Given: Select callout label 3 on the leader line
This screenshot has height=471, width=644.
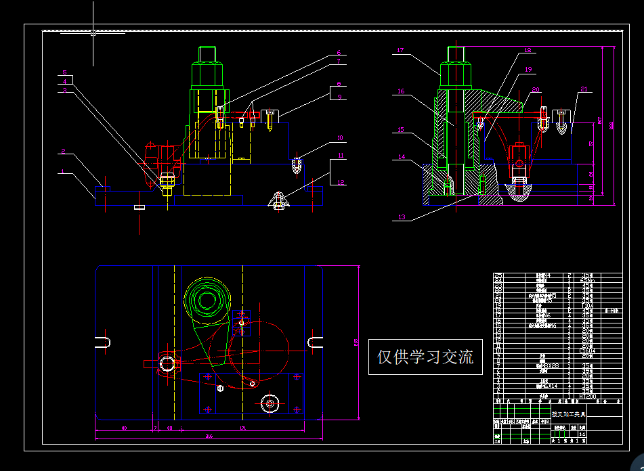Looking at the screenshot, I should 64,90.
